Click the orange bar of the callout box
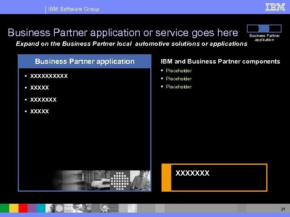Image resolution: width=290 pixels, height=217 pixels. point(166,178)
